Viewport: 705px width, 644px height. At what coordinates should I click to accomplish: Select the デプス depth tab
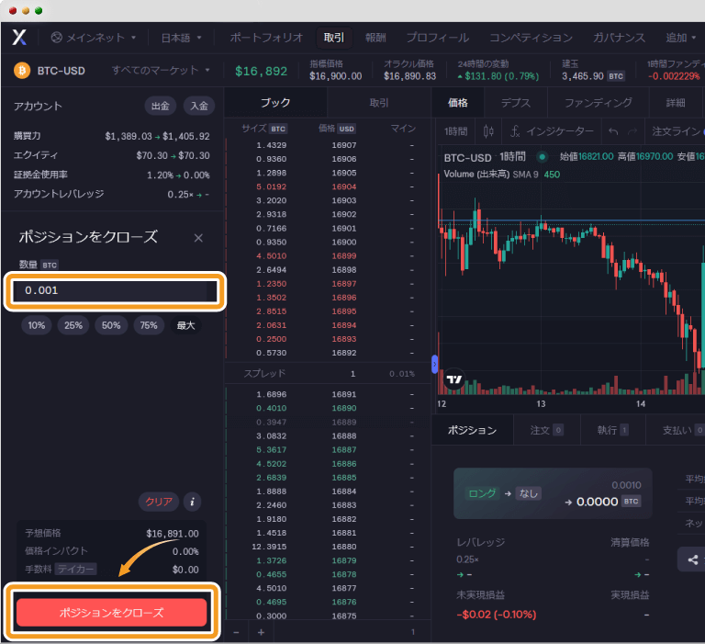516,103
